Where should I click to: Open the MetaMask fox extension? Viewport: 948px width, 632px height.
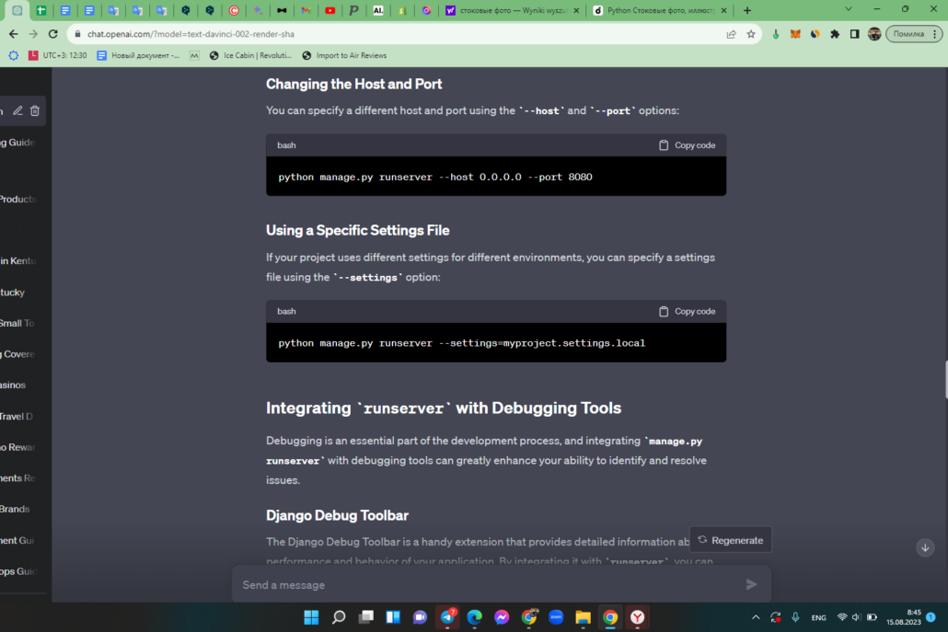click(x=795, y=34)
